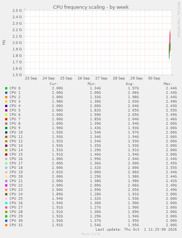Viewport: 182px width, 238px height.
Task: Click the 'CPU 1' legend label
Action: click(15, 93)
